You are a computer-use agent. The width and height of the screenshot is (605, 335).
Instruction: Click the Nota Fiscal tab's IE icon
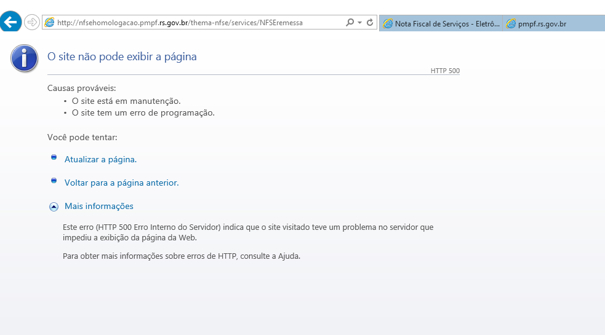point(387,23)
